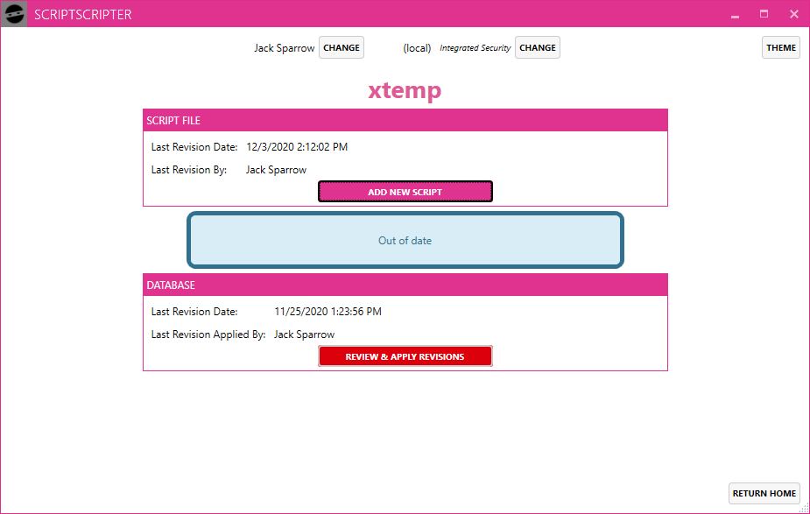Screen dimensions: 810x514
Task: Select database date 11/25/2020 1:23:56 PM
Action: pos(328,312)
